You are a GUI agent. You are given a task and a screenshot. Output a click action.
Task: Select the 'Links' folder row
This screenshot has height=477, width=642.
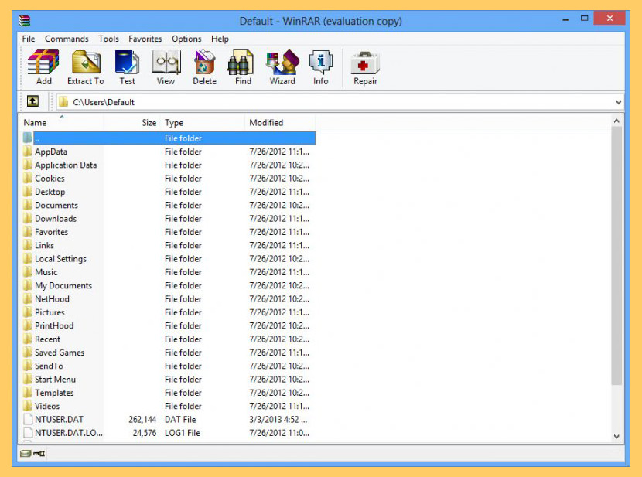pos(168,245)
